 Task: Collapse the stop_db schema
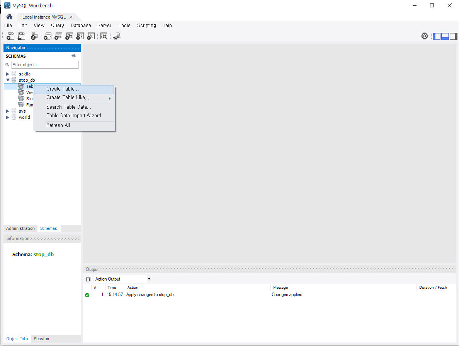coord(8,80)
